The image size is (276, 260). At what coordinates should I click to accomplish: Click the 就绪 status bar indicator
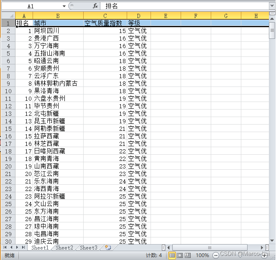pyautogui.click(x=10, y=255)
